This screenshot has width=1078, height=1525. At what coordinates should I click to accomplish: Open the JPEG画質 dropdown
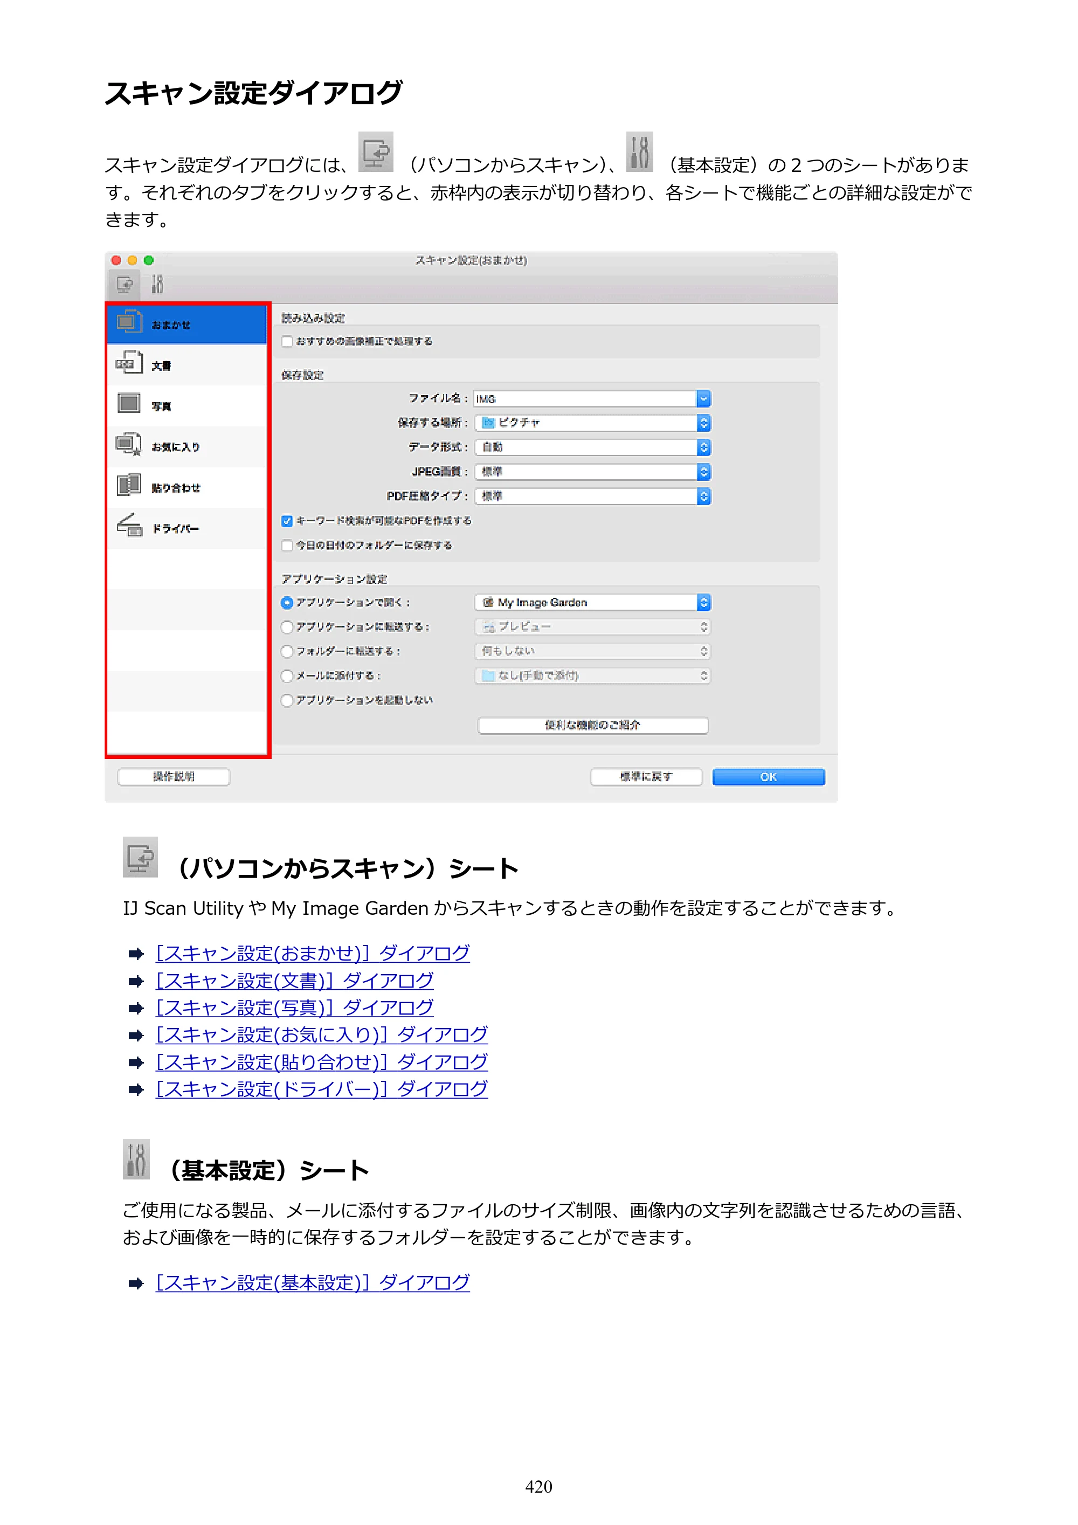[592, 472]
